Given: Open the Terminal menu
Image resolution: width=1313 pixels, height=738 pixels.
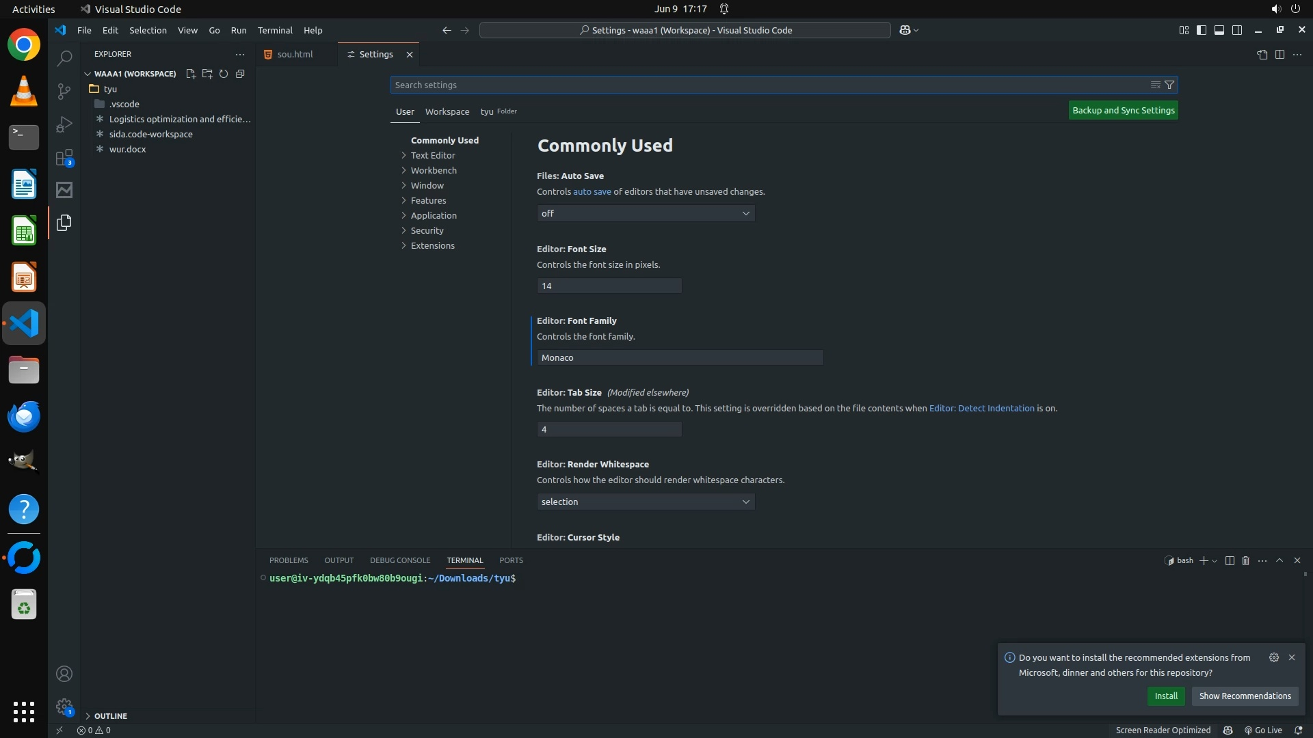Looking at the screenshot, I should point(275,30).
